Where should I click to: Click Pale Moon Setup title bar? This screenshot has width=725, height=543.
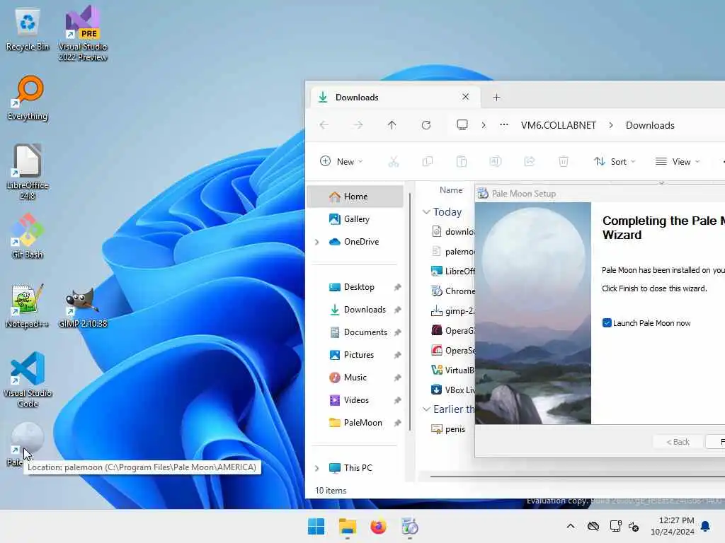point(600,194)
